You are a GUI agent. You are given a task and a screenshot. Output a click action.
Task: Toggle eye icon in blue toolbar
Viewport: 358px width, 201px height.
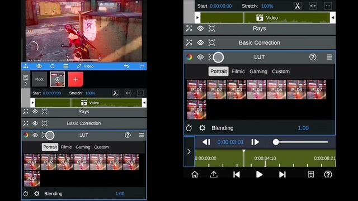coord(39,66)
